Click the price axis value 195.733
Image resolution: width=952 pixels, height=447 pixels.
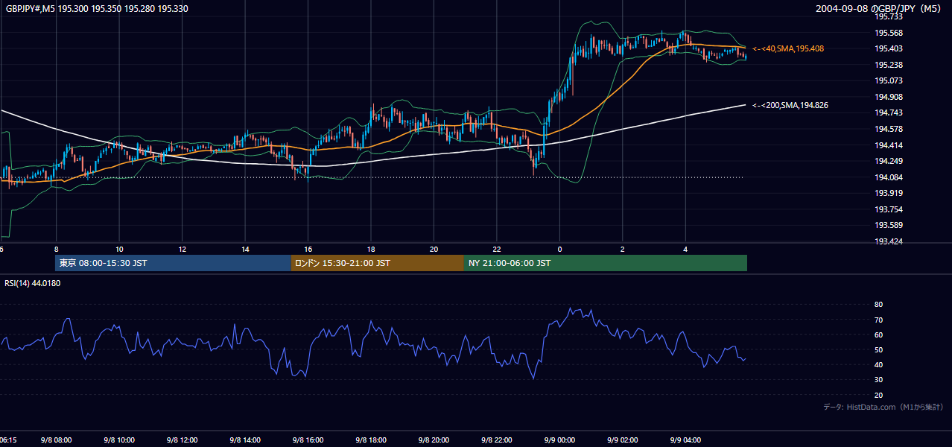(888, 16)
